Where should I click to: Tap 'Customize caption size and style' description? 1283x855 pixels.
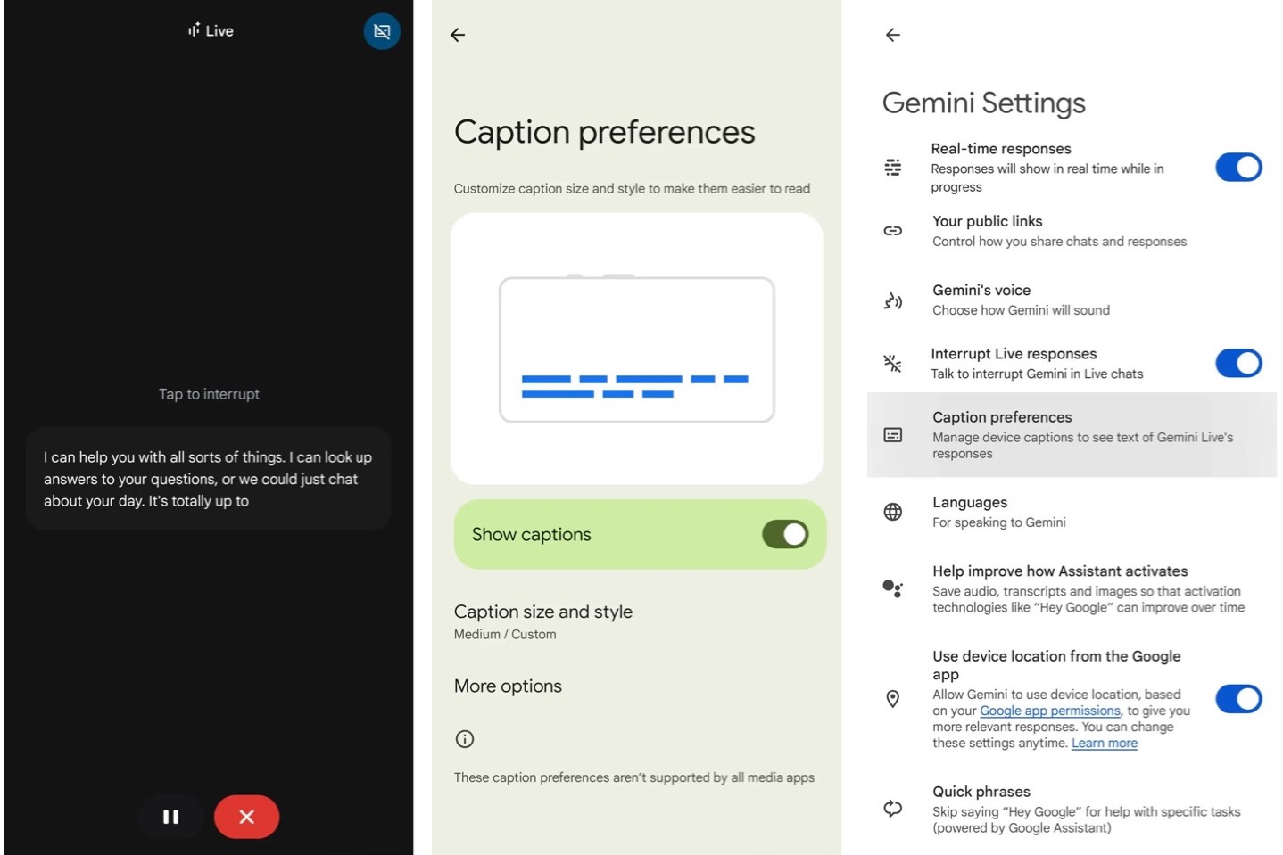click(x=632, y=189)
